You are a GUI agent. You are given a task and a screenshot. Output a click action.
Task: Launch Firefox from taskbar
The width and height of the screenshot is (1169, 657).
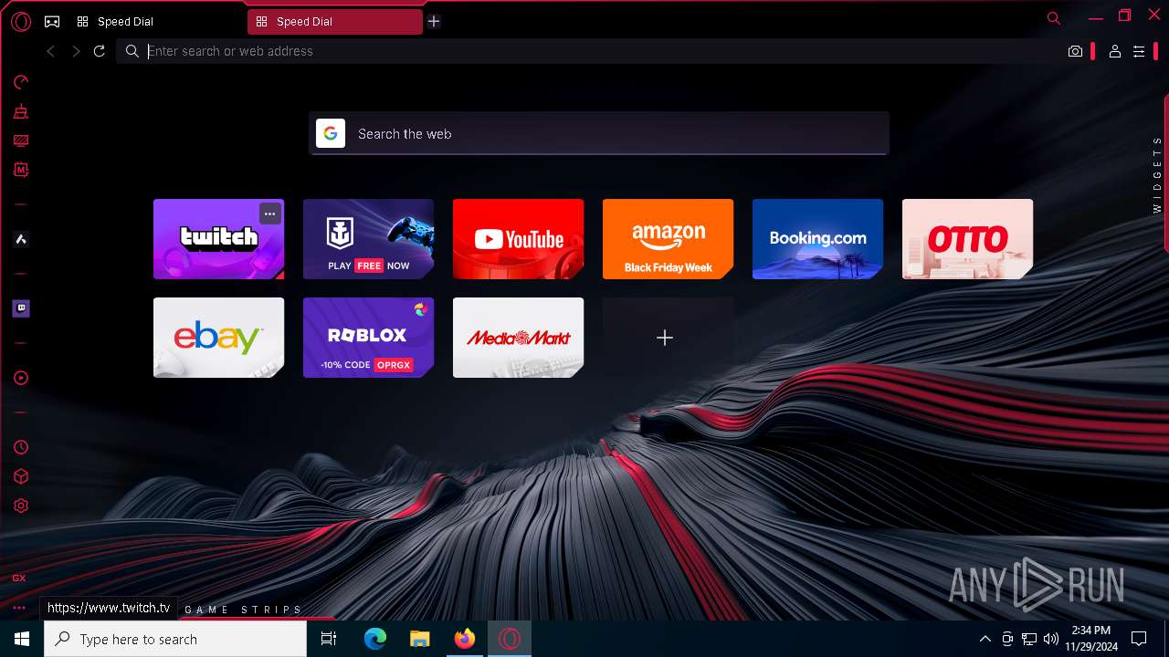click(465, 639)
